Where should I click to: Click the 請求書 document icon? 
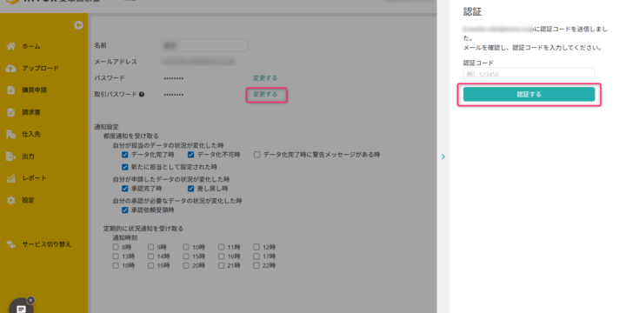tap(11, 112)
